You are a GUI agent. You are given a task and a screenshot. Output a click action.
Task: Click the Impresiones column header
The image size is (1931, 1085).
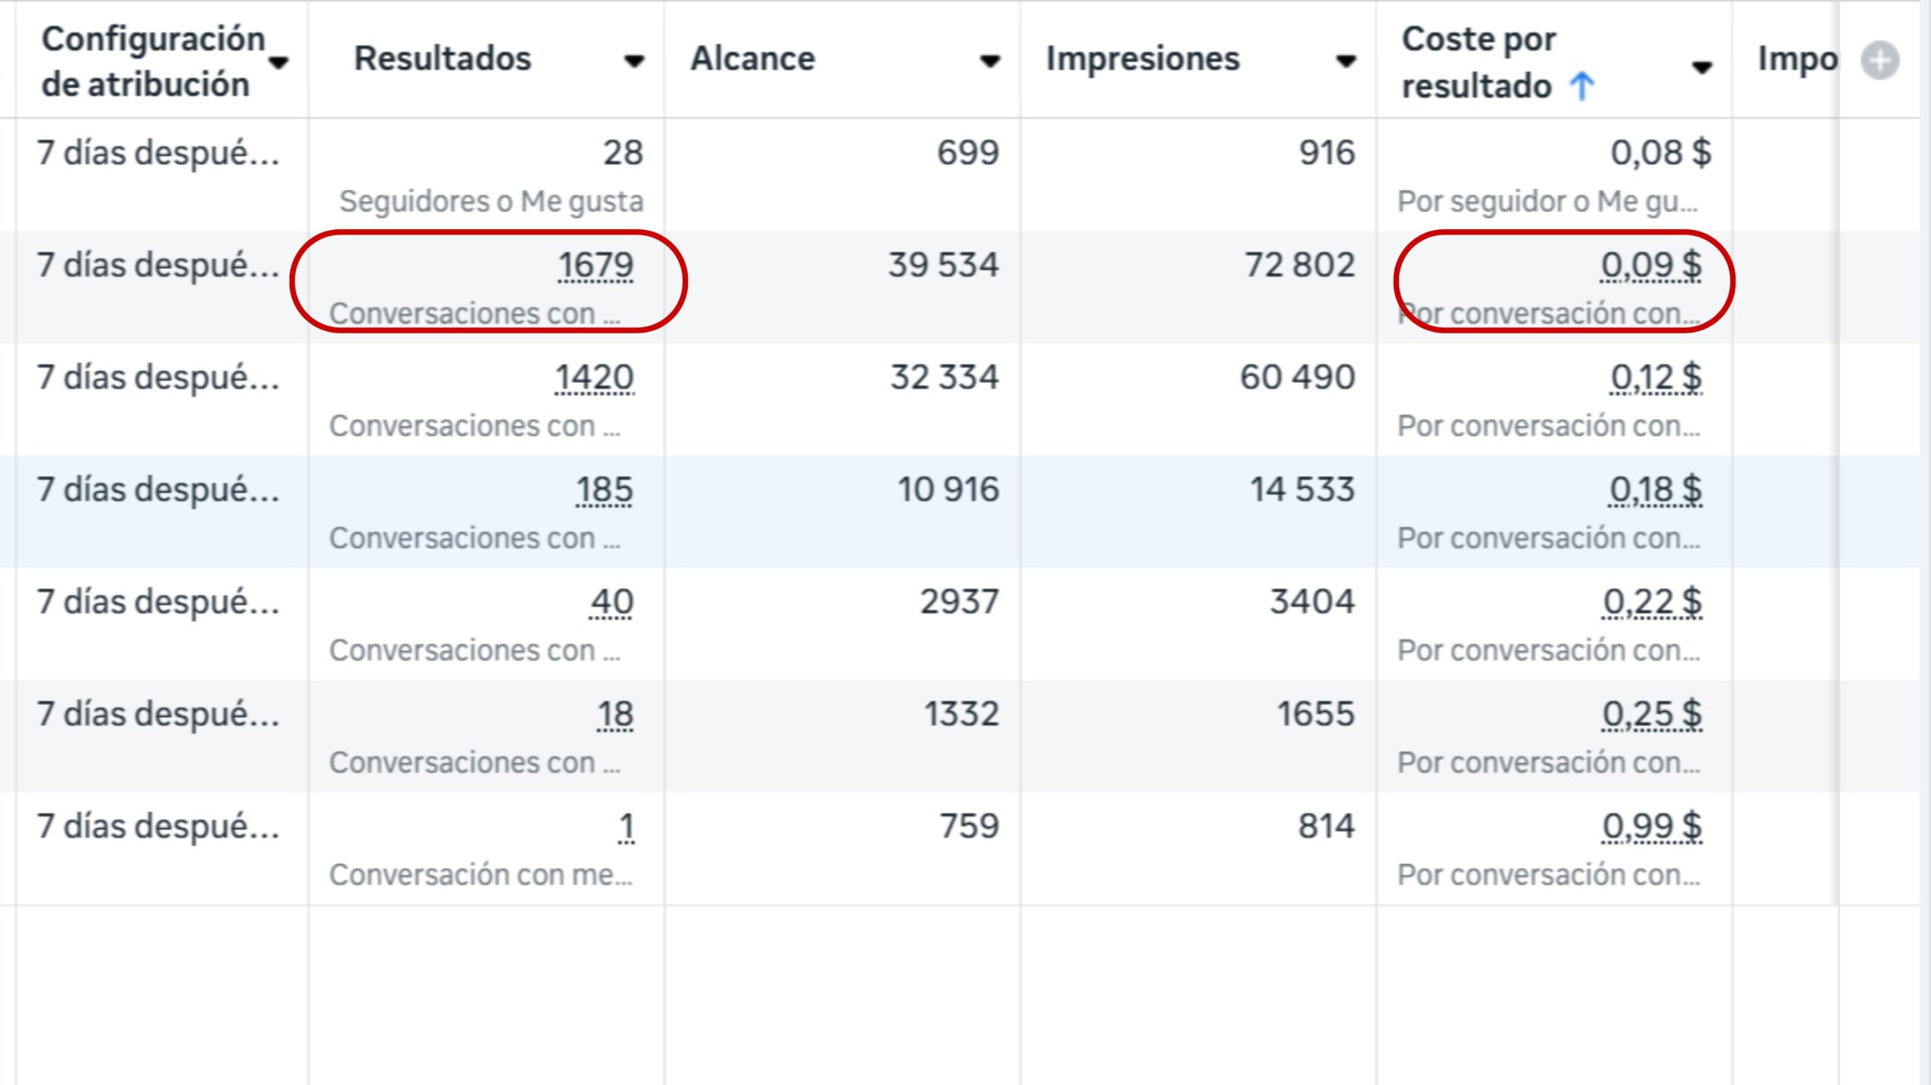point(1143,59)
